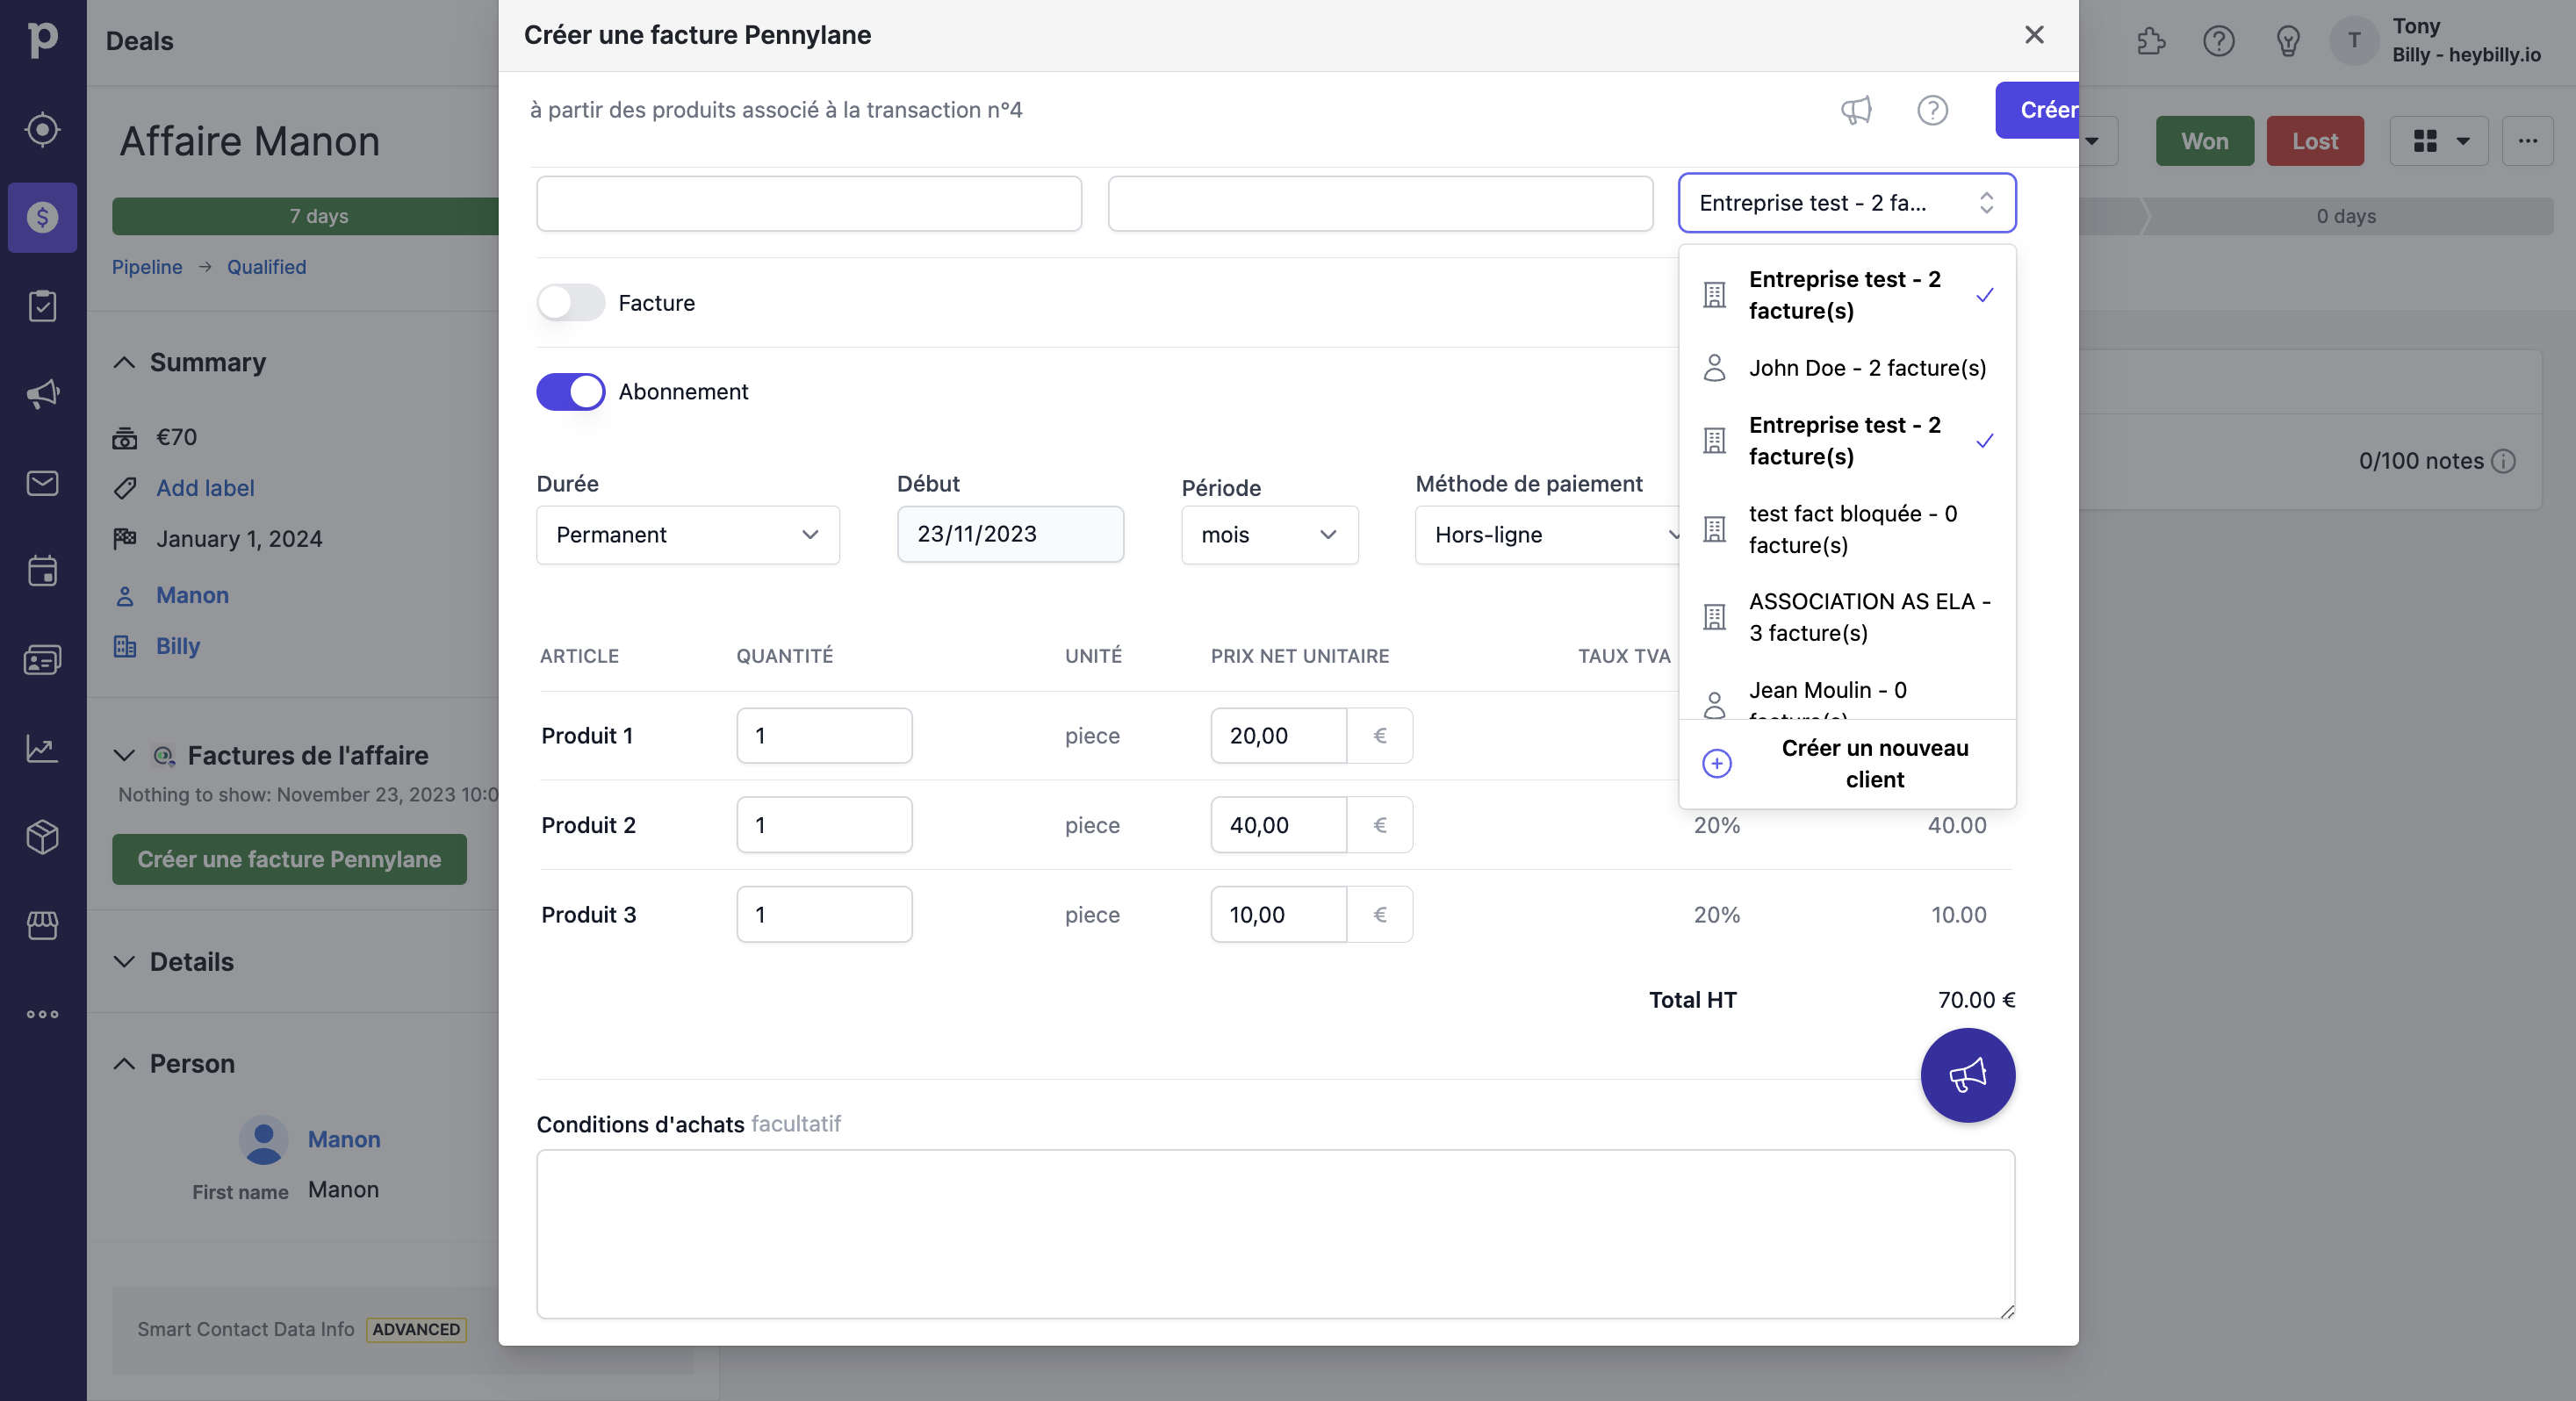This screenshot has height=1401, width=2576.
Task: Open More menu dots in sidebar
Action: tap(42, 1014)
